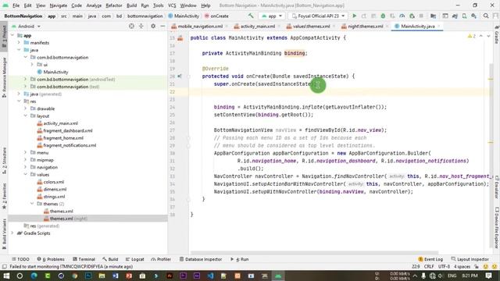Click the Windows Start button
Viewport: 500px width, 281px height.
(6, 276)
